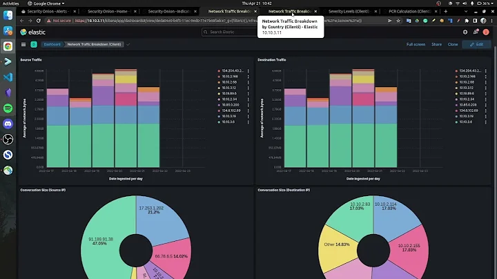Open OBS Studio from the dock
497x279 pixels.
point(8,139)
